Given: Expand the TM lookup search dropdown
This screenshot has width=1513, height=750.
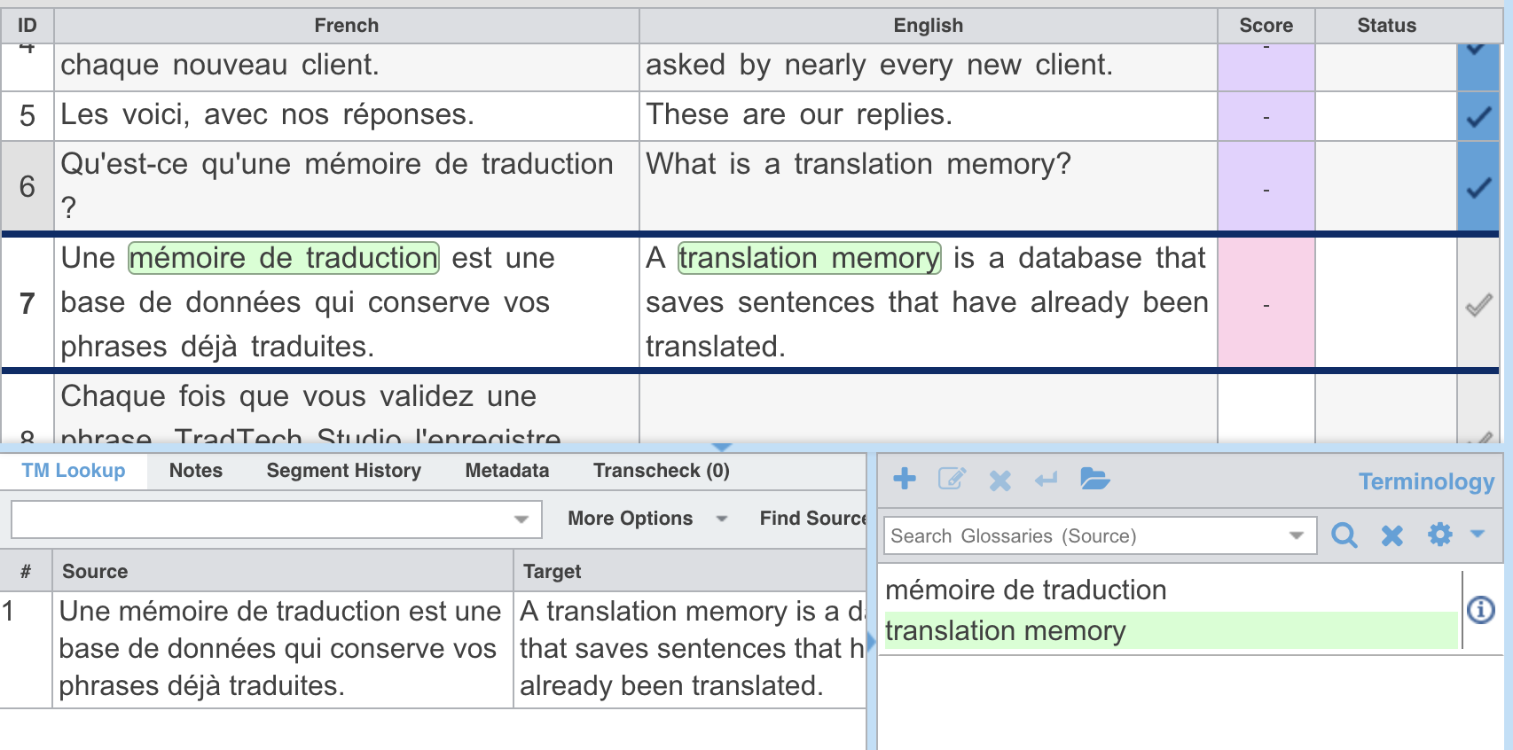Looking at the screenshot, I should point(521,520).
